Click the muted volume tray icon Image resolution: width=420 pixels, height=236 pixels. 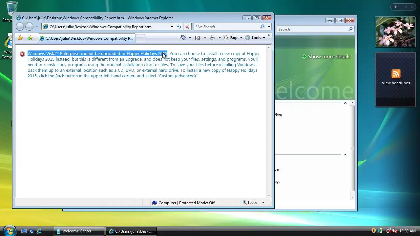click(395, 231)
